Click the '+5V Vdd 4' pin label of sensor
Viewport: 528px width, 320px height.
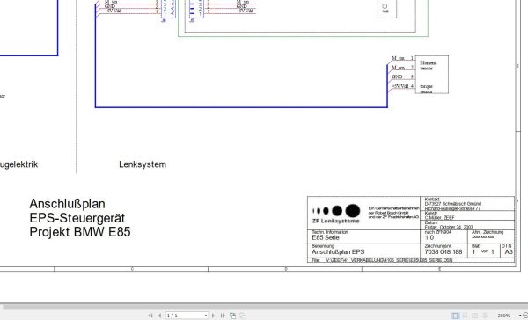click(402, 86)
